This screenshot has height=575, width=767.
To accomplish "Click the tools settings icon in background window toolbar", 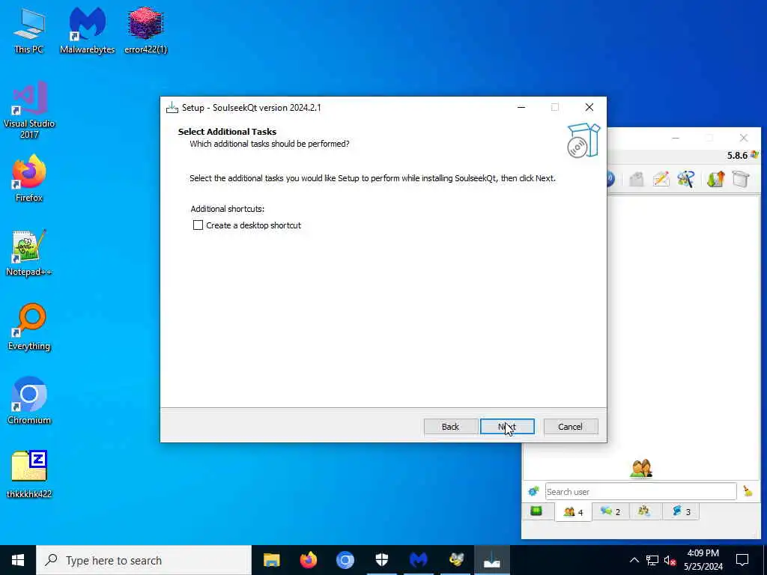I will pyautogui.click(x=686, y=179).
